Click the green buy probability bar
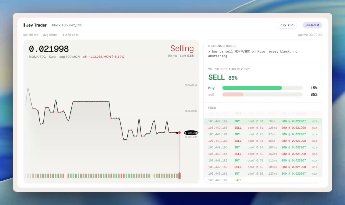Image resolution: width=345 pixels, height=205 pixels. click(x=252, y=88)
